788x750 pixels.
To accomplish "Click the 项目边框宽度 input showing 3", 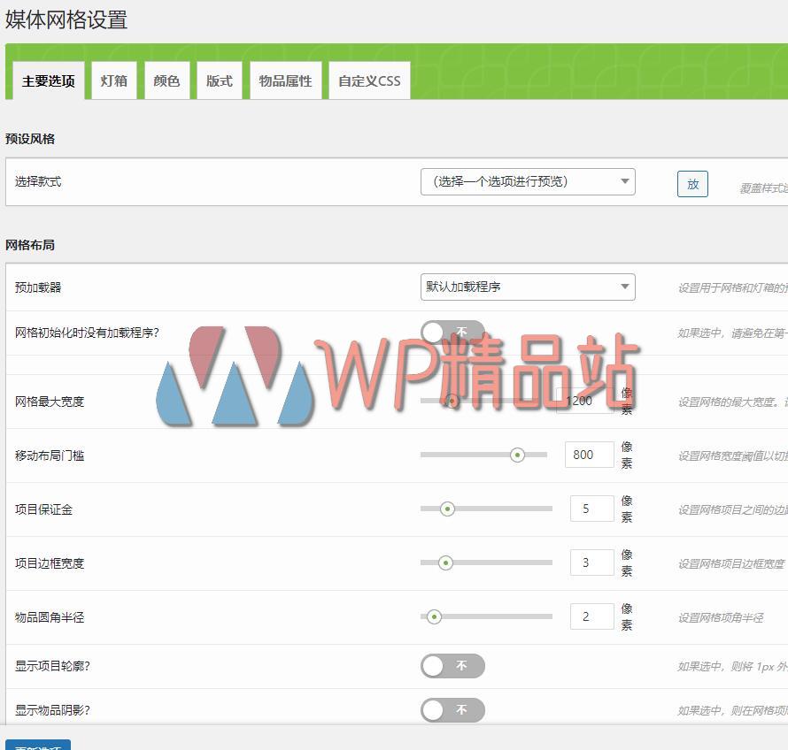I will pos(591,562).
